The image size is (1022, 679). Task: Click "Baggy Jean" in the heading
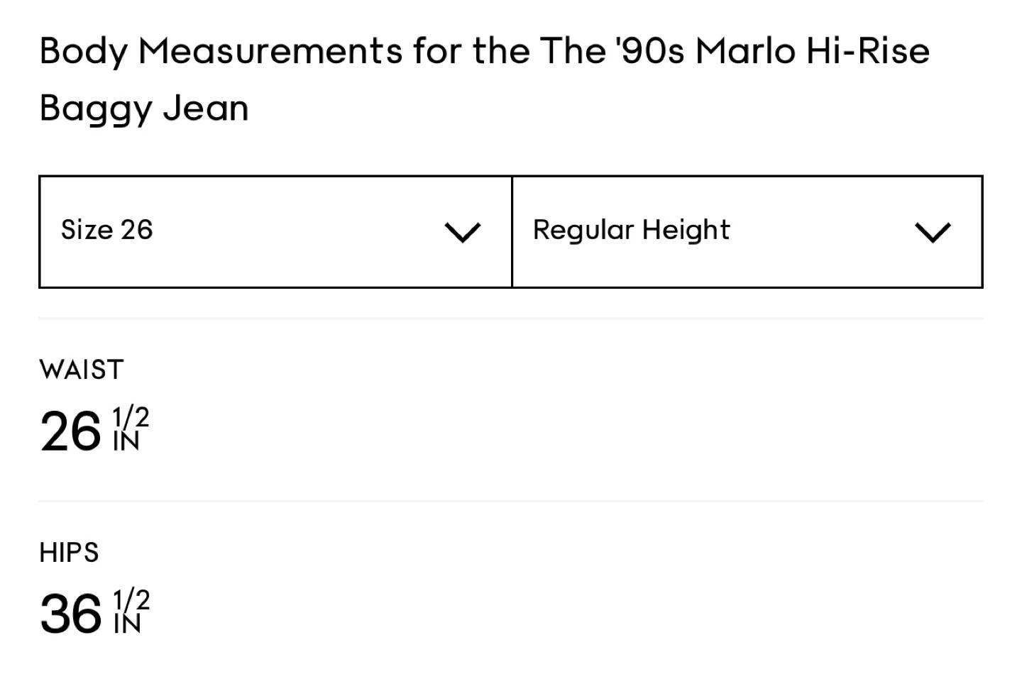pyautogui.click(x=144, y=109)
